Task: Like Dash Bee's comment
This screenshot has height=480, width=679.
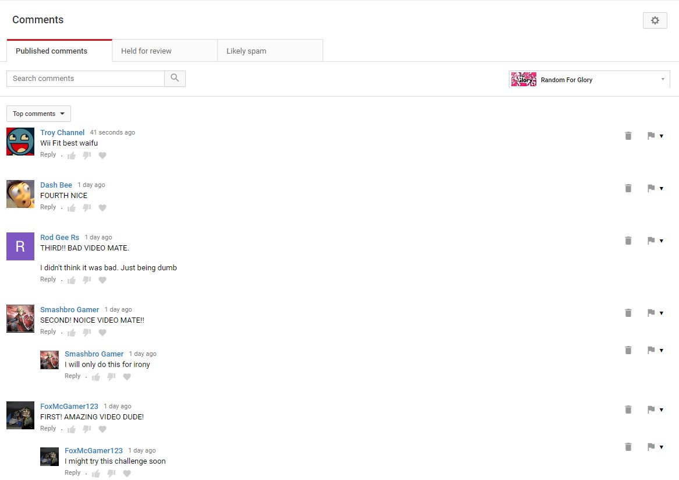Action: [x=72, y=208]
